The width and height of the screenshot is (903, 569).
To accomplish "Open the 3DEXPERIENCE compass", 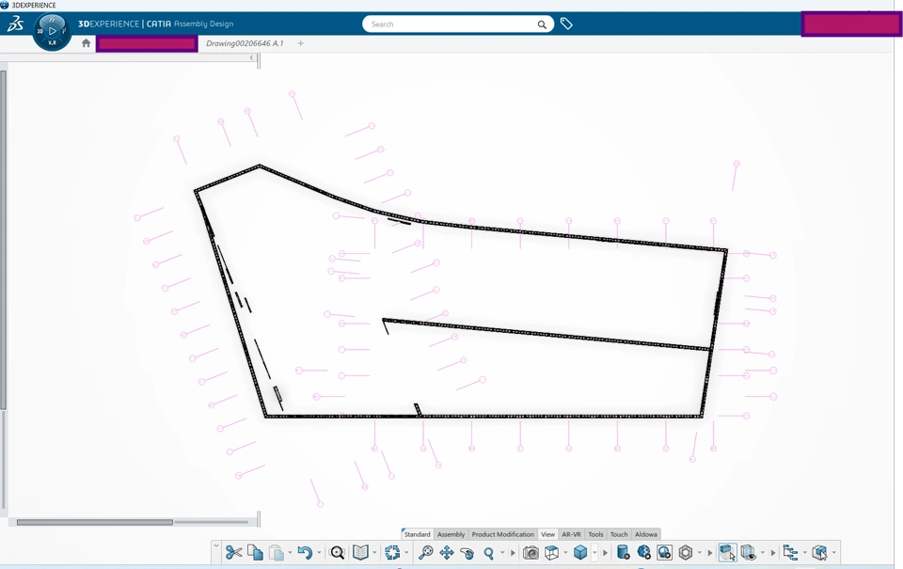I will [x=52, y=31].
